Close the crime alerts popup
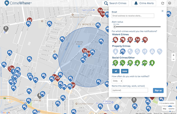Viewport: 177px width, 114px height. 162,11
